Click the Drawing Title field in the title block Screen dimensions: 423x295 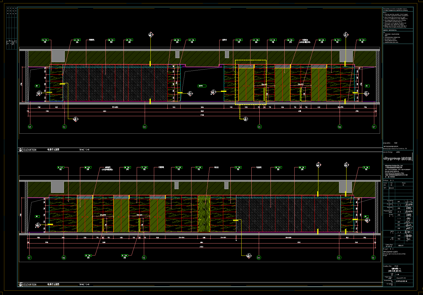[398, 268]
